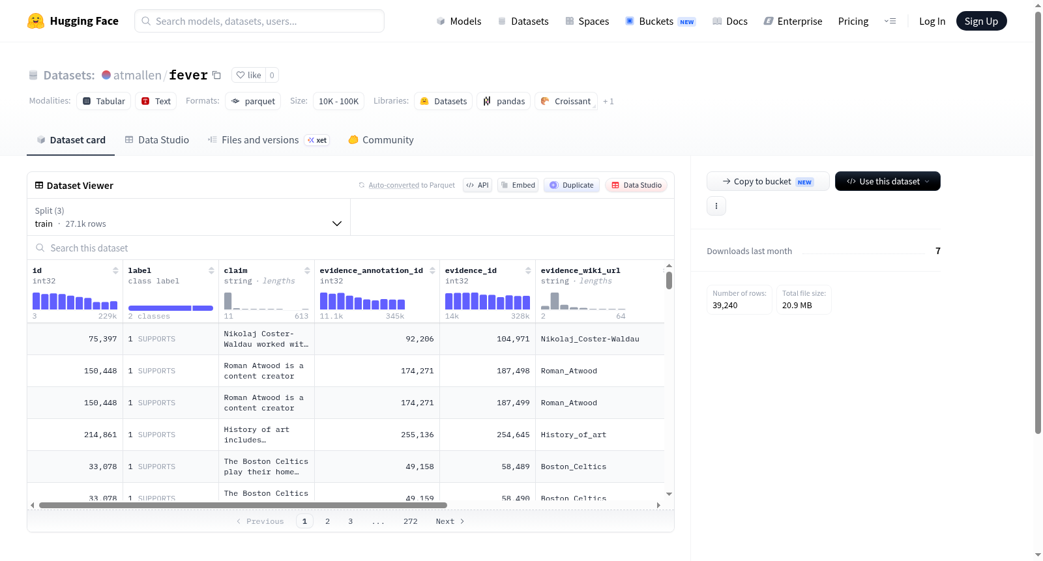Sort the claim column
Viewport: 1043px width, 561px height.
[x=307, y=270]
